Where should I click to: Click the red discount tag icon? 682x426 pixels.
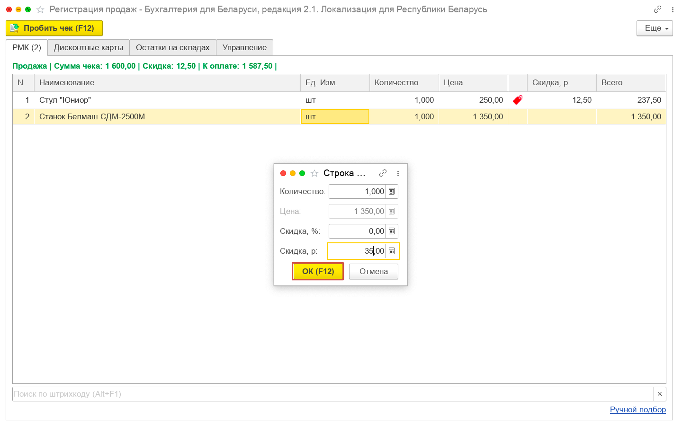pyautogui.click(x=517, y=100)
